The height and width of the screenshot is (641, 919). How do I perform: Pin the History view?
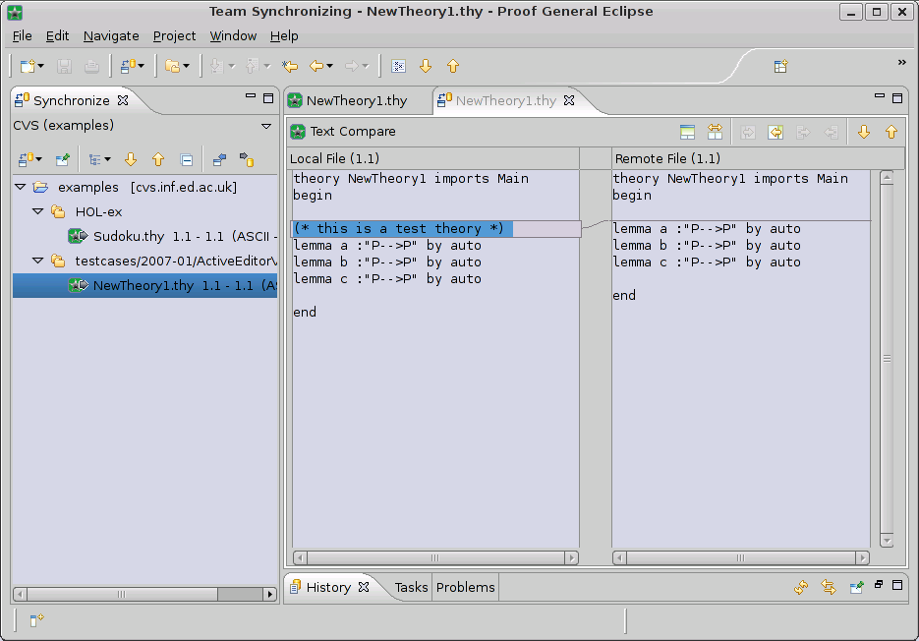point(856,587)
